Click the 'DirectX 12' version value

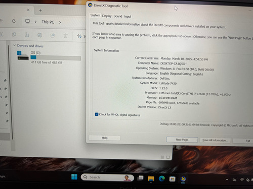[164, 107]
